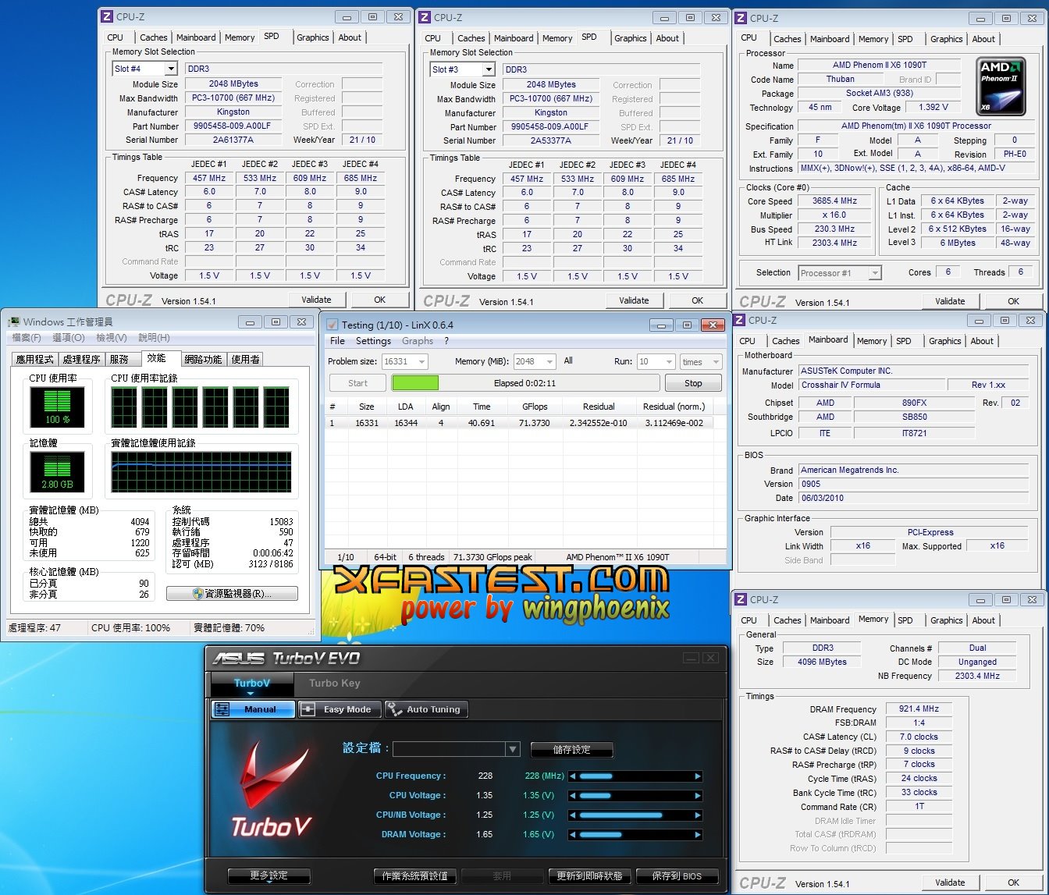
Task: Select result row 1 in LinX table
Action: point(520,422)
